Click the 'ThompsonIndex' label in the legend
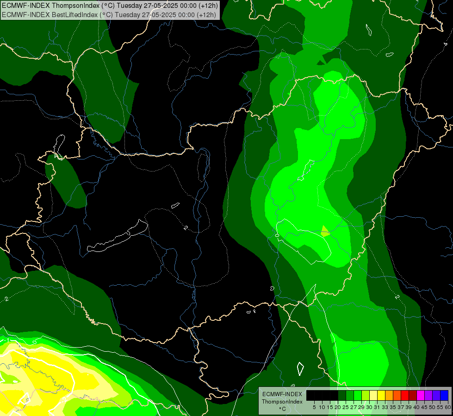Image resolution: width=453 pixels, height=416 pixels. point(282,402)
